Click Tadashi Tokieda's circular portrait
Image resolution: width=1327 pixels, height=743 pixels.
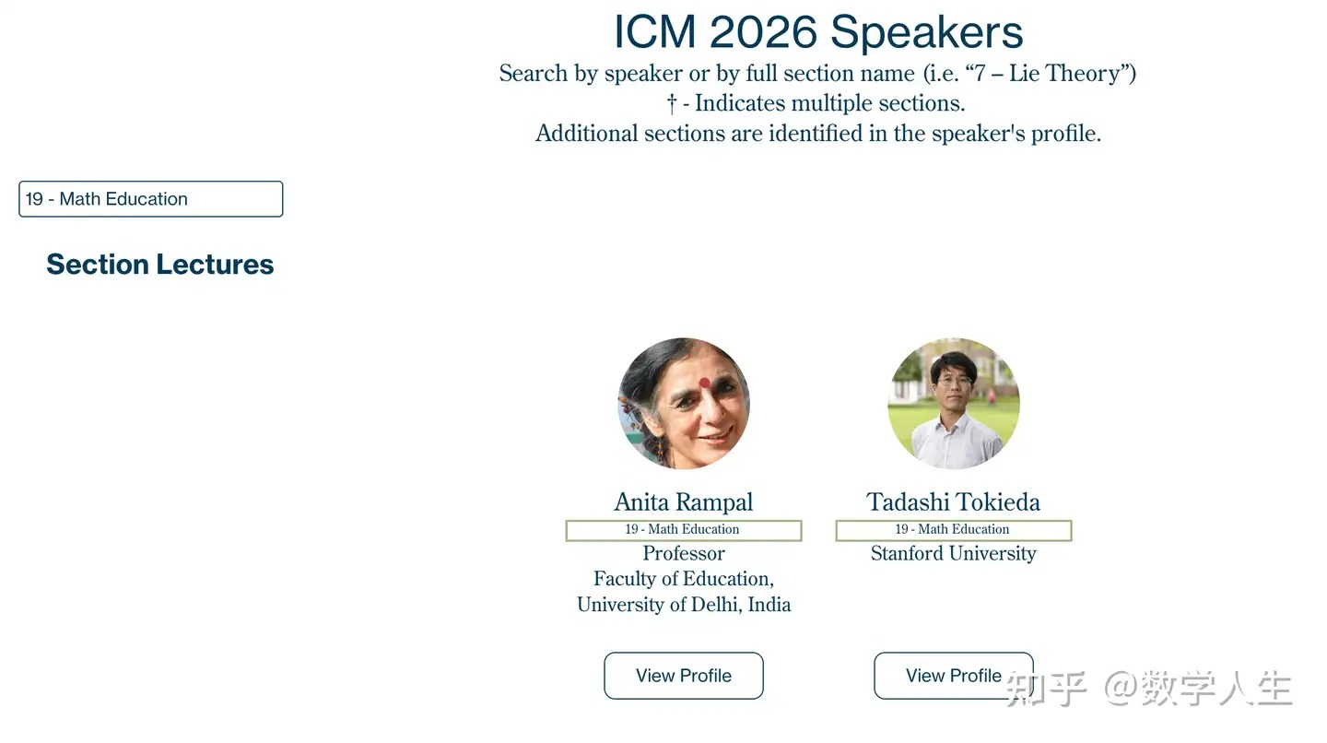954,404
